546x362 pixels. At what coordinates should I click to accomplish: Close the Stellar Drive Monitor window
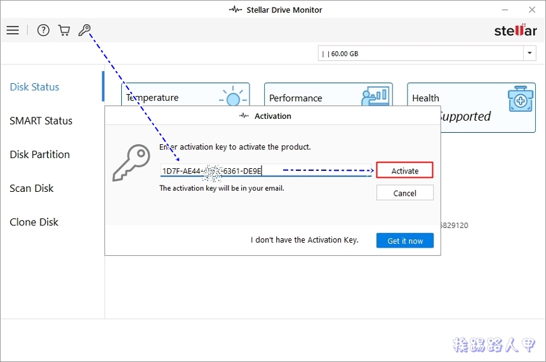[x=532, y=10]
